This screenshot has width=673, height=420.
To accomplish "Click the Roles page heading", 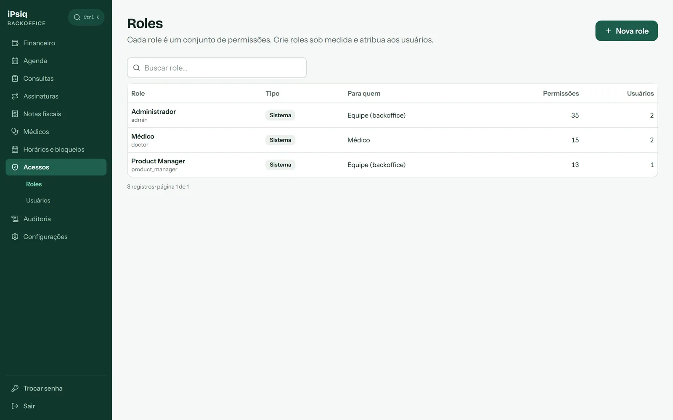I will pyautogui.click(x=145, y=24).
